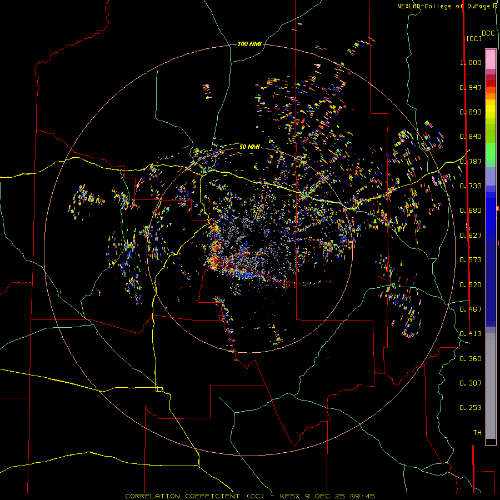The height and width of the screenshot is (500, 500).
Task: Click the 0.413 scale value
Action: point(471,334)
